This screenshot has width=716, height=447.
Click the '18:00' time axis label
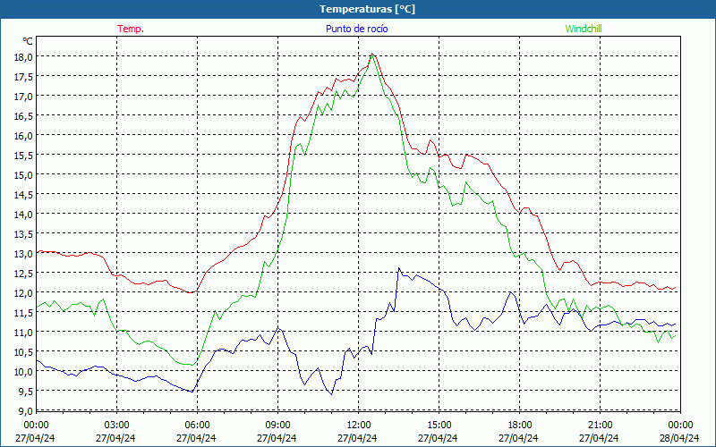[520, 426]
